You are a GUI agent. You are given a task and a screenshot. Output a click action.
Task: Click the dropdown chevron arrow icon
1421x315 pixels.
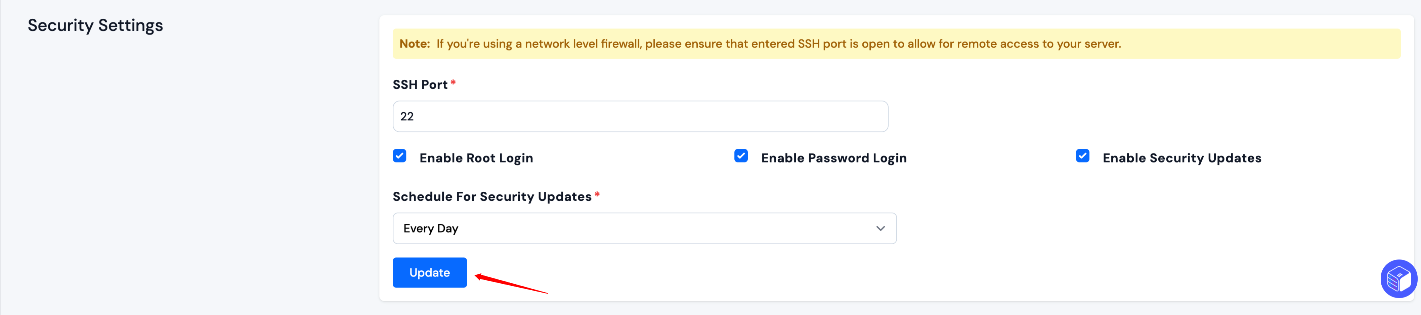[880, 229]
